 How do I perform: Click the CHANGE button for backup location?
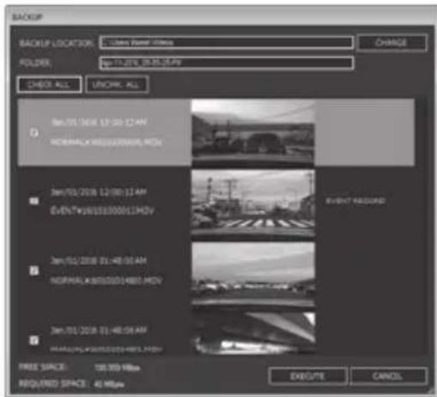click(391, 43)
